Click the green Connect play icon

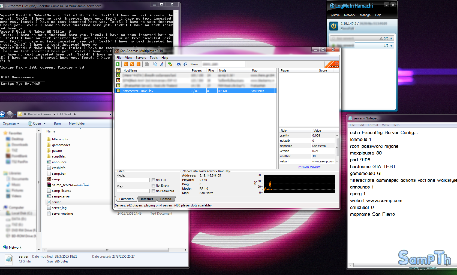[118, 64]
